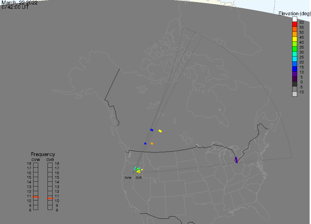
Task: Select the orange echo marker over Canada
Action: click(152, 143)
